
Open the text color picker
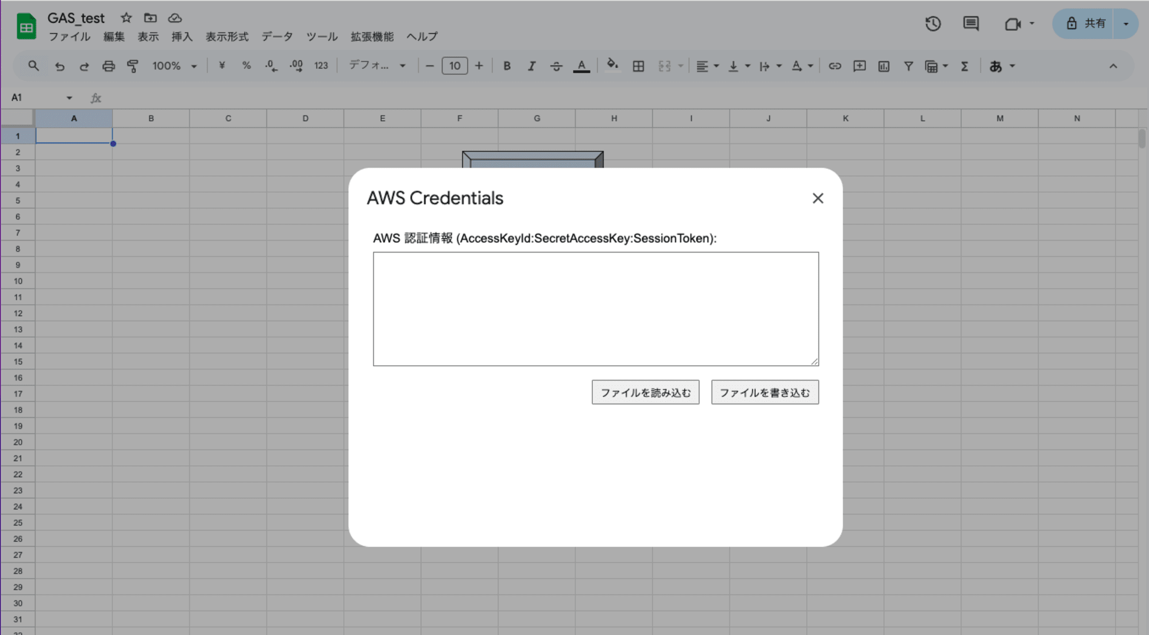pos(581,66)
